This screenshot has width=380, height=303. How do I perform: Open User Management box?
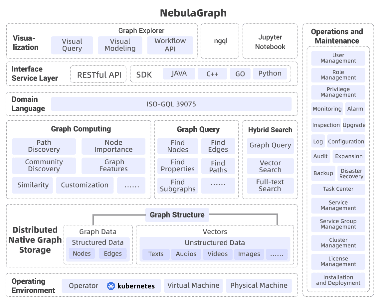tap(338, 58)
